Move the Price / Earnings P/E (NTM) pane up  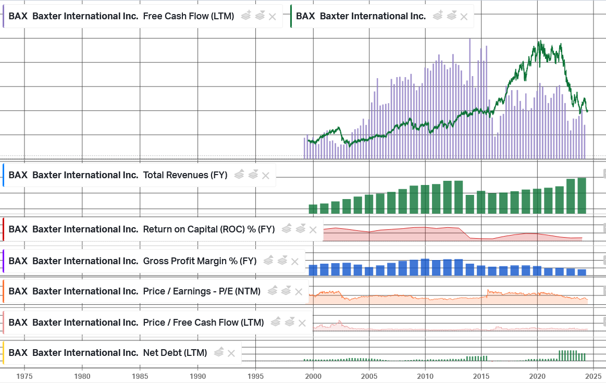(272, 291)
